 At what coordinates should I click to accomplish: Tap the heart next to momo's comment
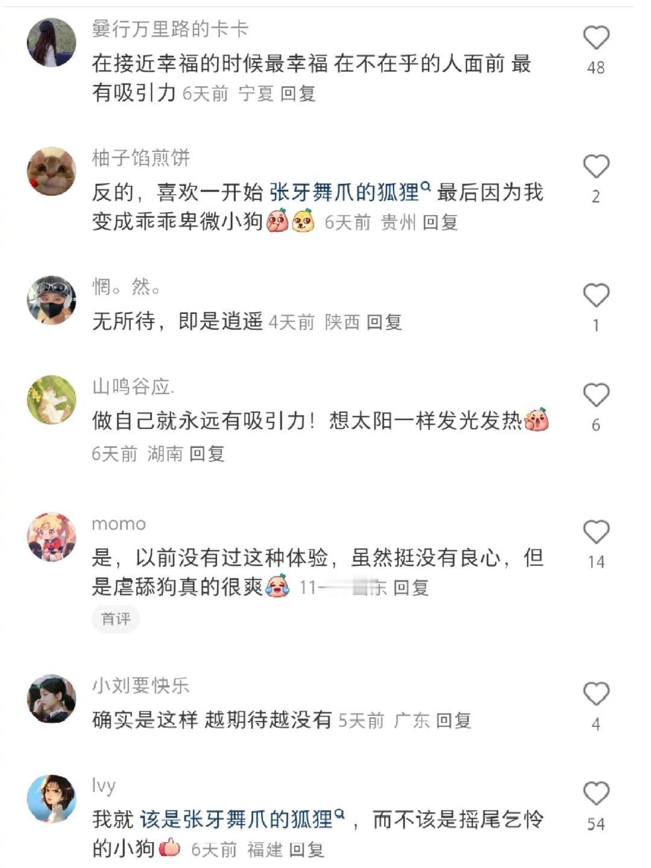[x=596, y=532]
